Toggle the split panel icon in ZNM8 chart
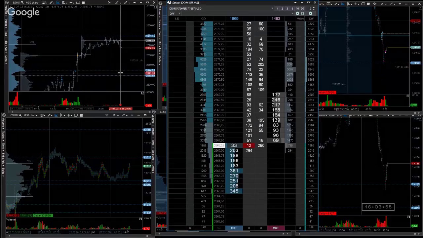 point(81,115)
